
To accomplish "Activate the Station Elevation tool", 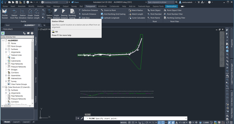I will [23, 14].
